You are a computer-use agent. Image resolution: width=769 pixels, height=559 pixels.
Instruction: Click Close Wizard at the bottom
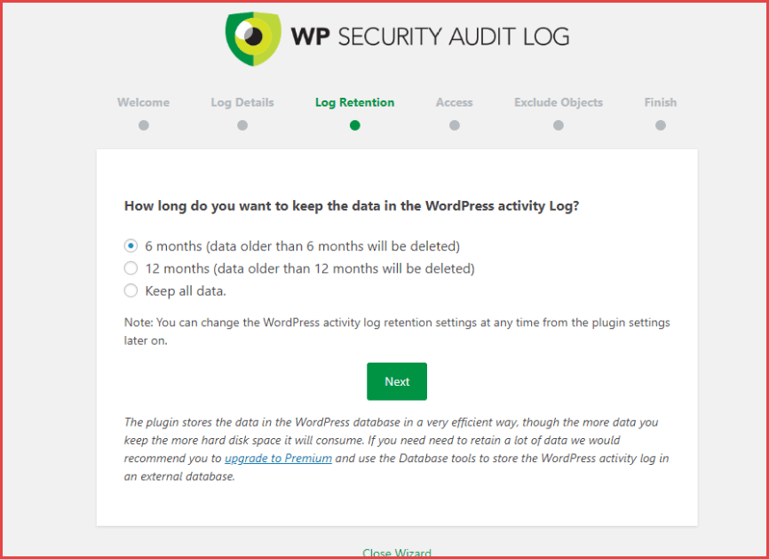click(397, 552)
